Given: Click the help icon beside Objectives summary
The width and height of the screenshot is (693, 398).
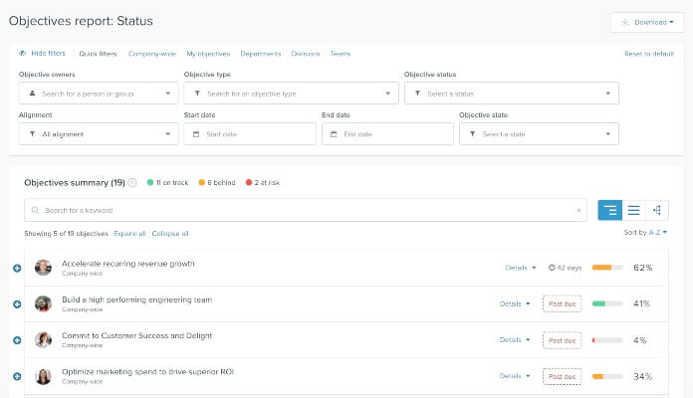Looking at the screenshot, I should (x=132, y=183).
